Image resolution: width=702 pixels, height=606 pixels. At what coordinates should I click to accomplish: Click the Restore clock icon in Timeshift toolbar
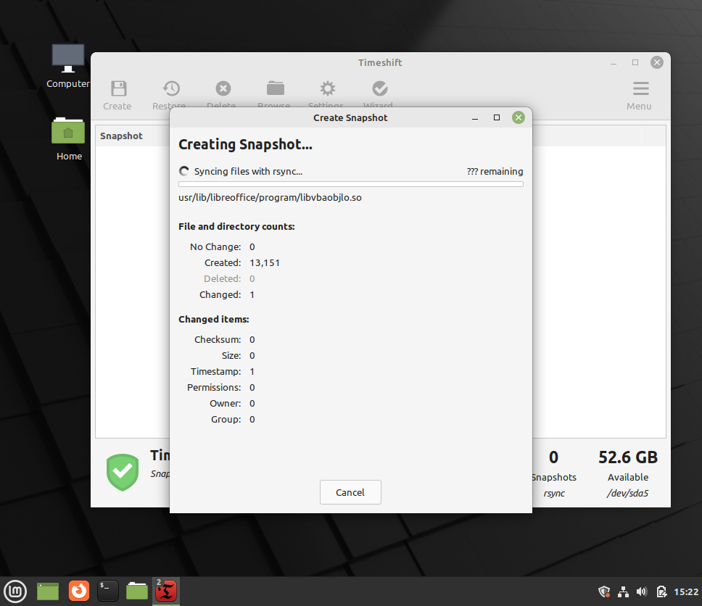pyautogui.click(x=171, y=88)
